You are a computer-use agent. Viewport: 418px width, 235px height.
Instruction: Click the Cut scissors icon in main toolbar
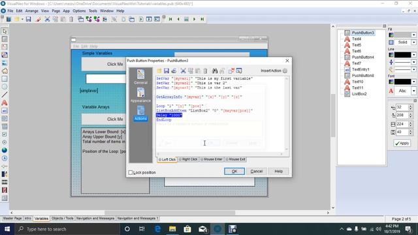[x=47, y=19]
